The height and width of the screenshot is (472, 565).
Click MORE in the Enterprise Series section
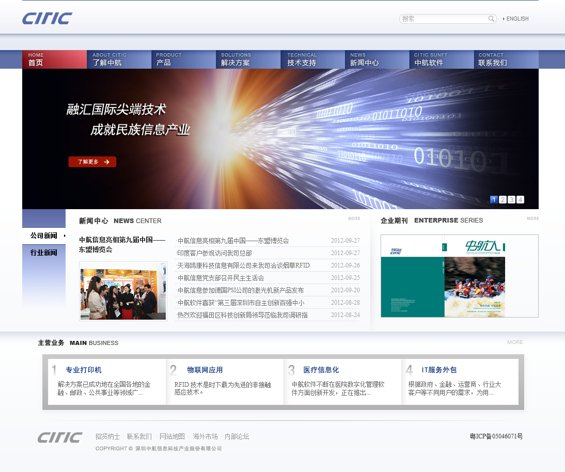532,219
